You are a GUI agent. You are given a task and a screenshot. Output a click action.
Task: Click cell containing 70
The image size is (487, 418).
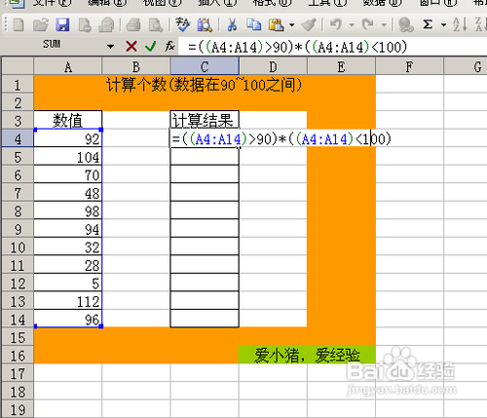coord(68,174)
